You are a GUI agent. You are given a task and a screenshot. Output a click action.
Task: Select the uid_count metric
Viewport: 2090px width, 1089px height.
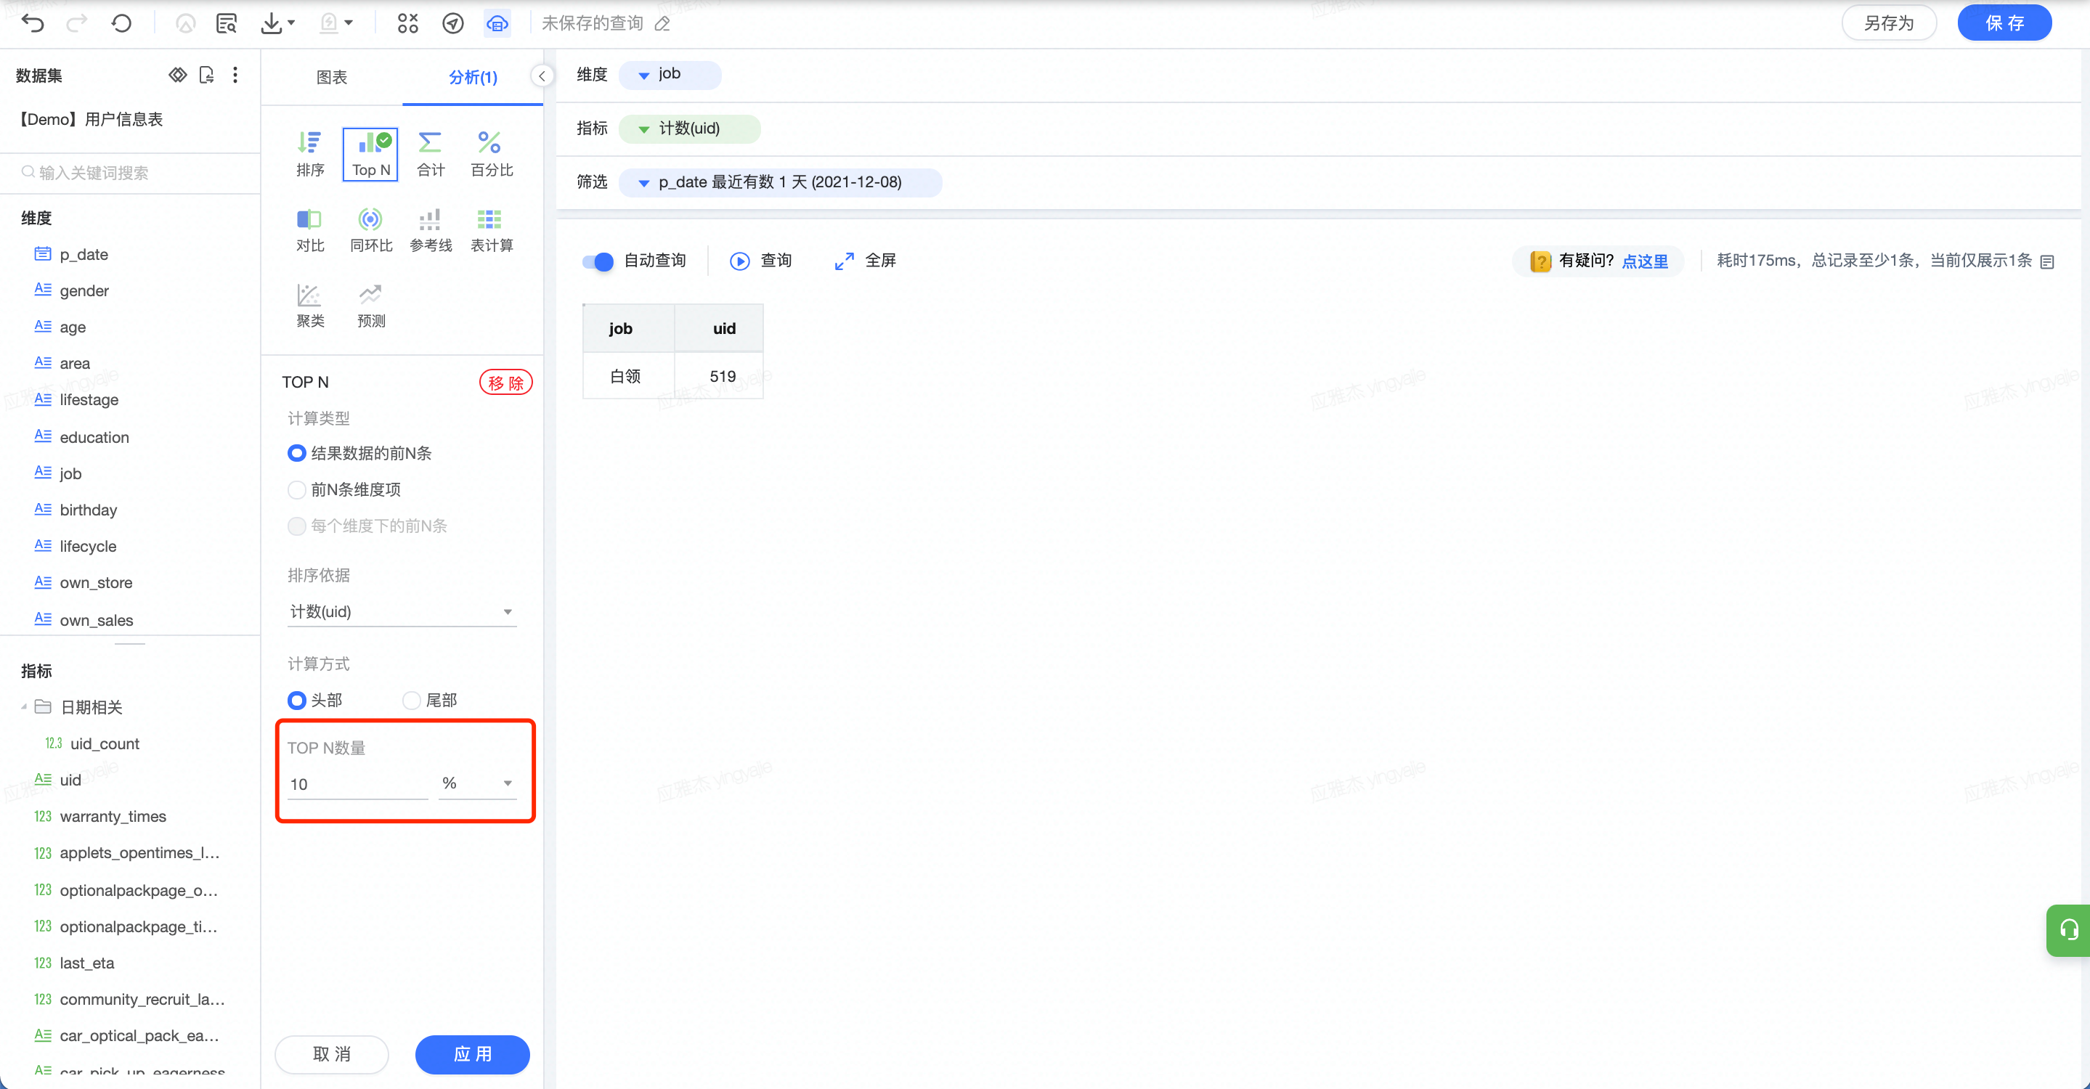[105, 743]
